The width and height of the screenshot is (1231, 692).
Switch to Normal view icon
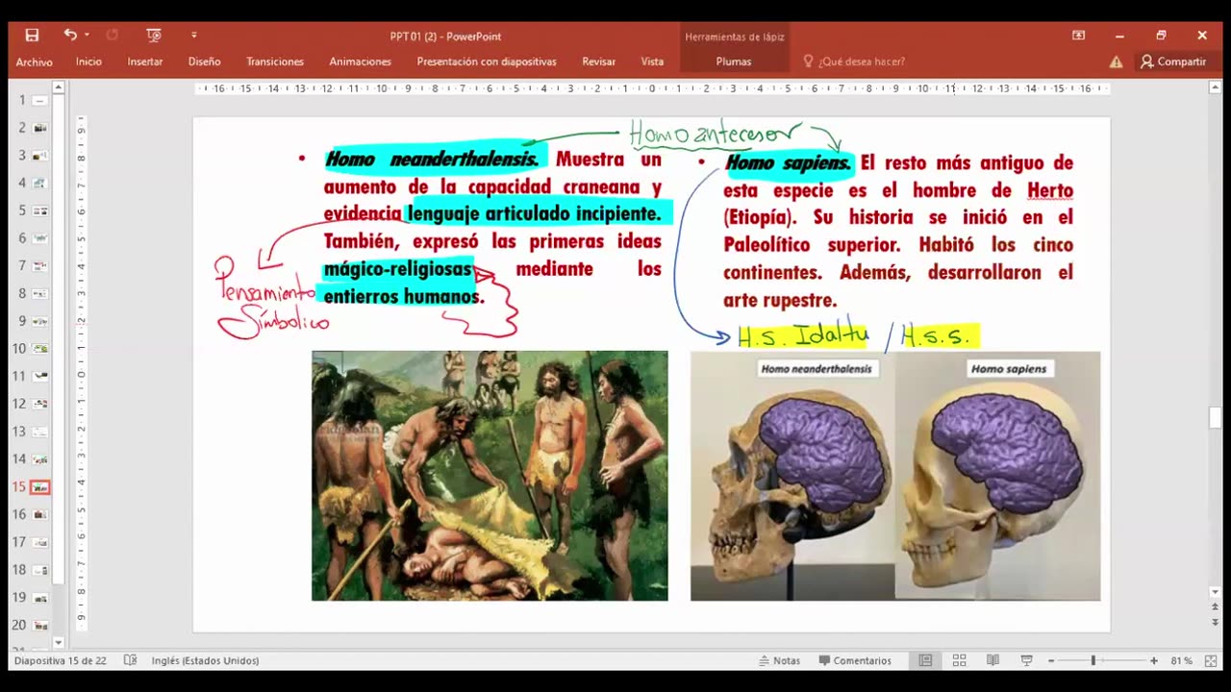[925, 660]
